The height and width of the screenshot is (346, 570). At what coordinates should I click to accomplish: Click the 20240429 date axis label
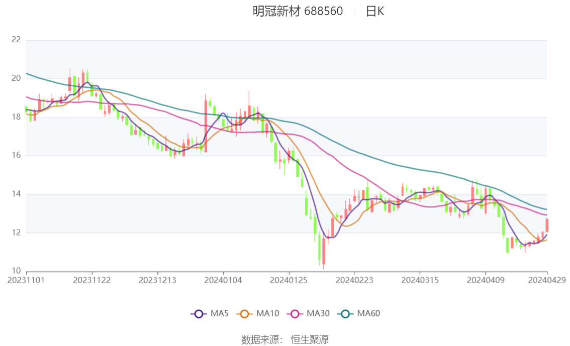point(547,280)
